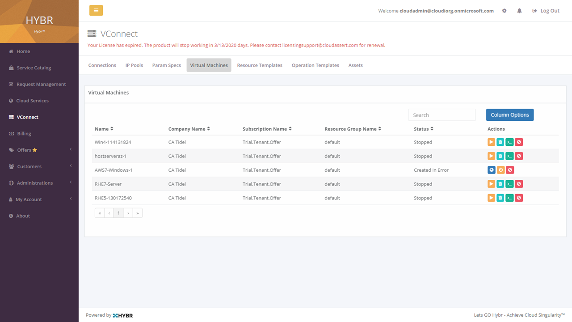Image resolution: width=572 pixels, height=322 pixels.
Task: Select the Virtual Machines tab
Action: 209,65
